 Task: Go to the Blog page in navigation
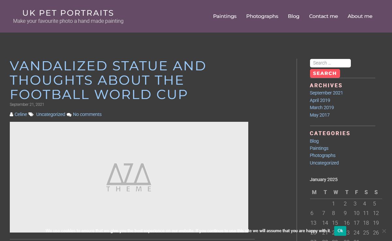click(294, 16)
